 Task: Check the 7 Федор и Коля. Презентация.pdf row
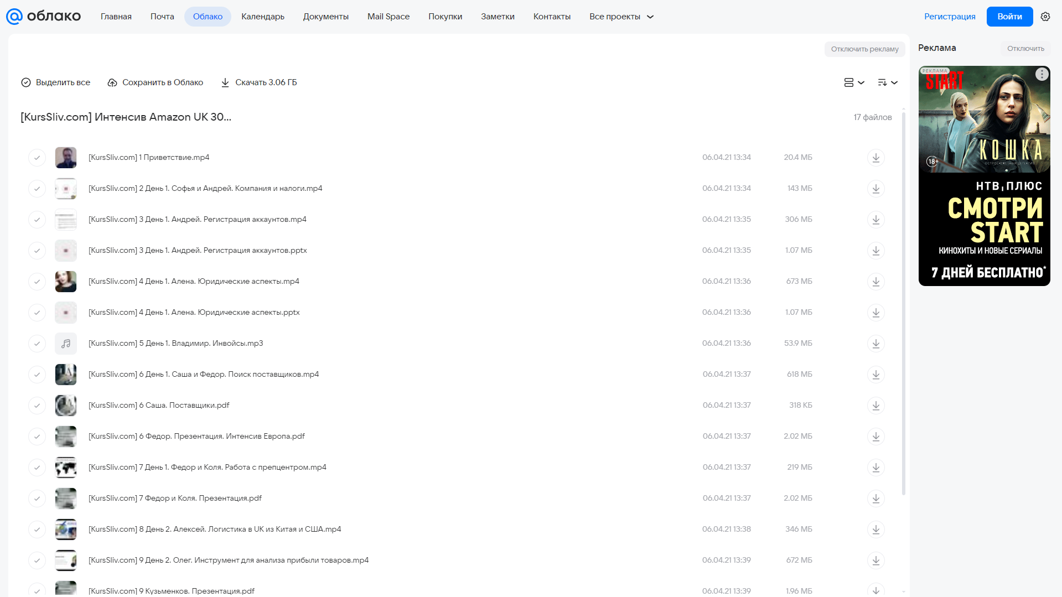coord(37,499)
